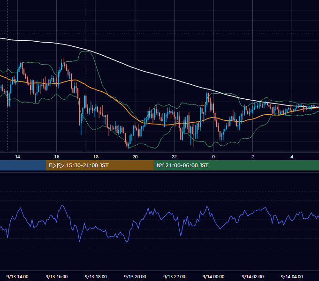The image size is (319, 281).
Task: Click the 9/13 18:00 time label
Action: point(96,276)
